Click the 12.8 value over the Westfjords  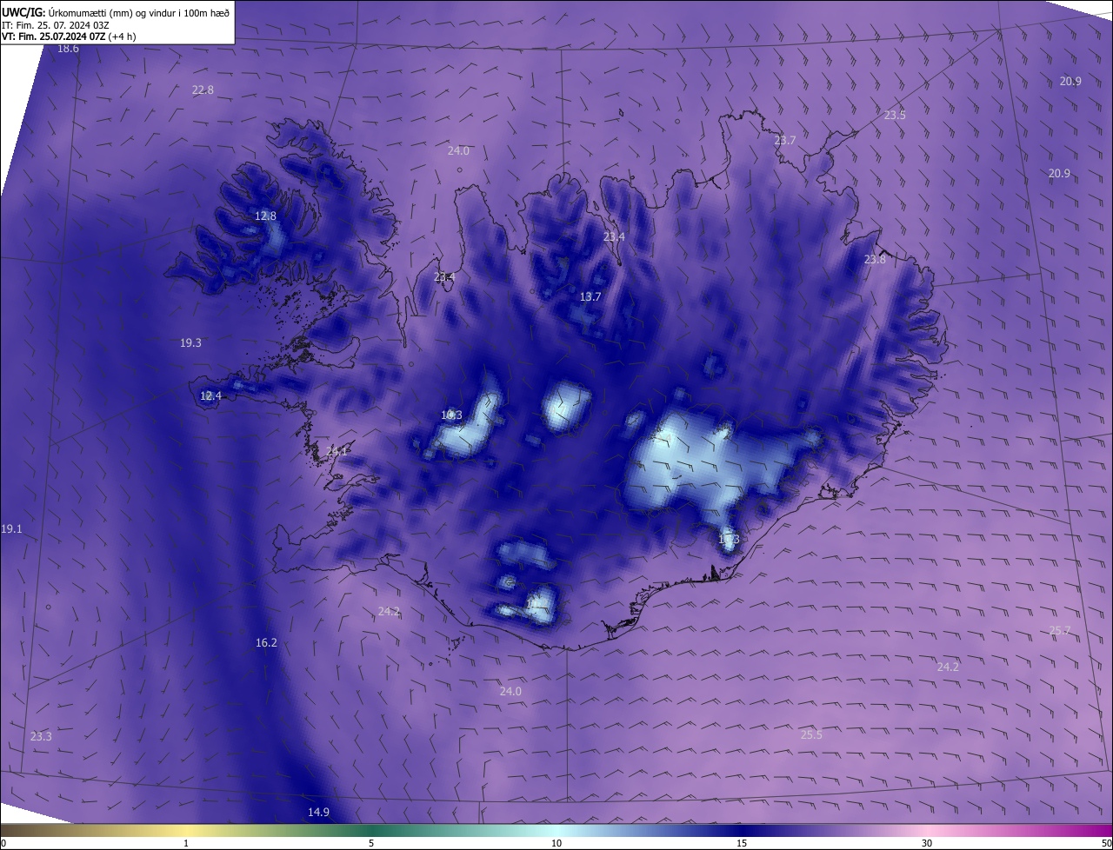coord(265,216)
